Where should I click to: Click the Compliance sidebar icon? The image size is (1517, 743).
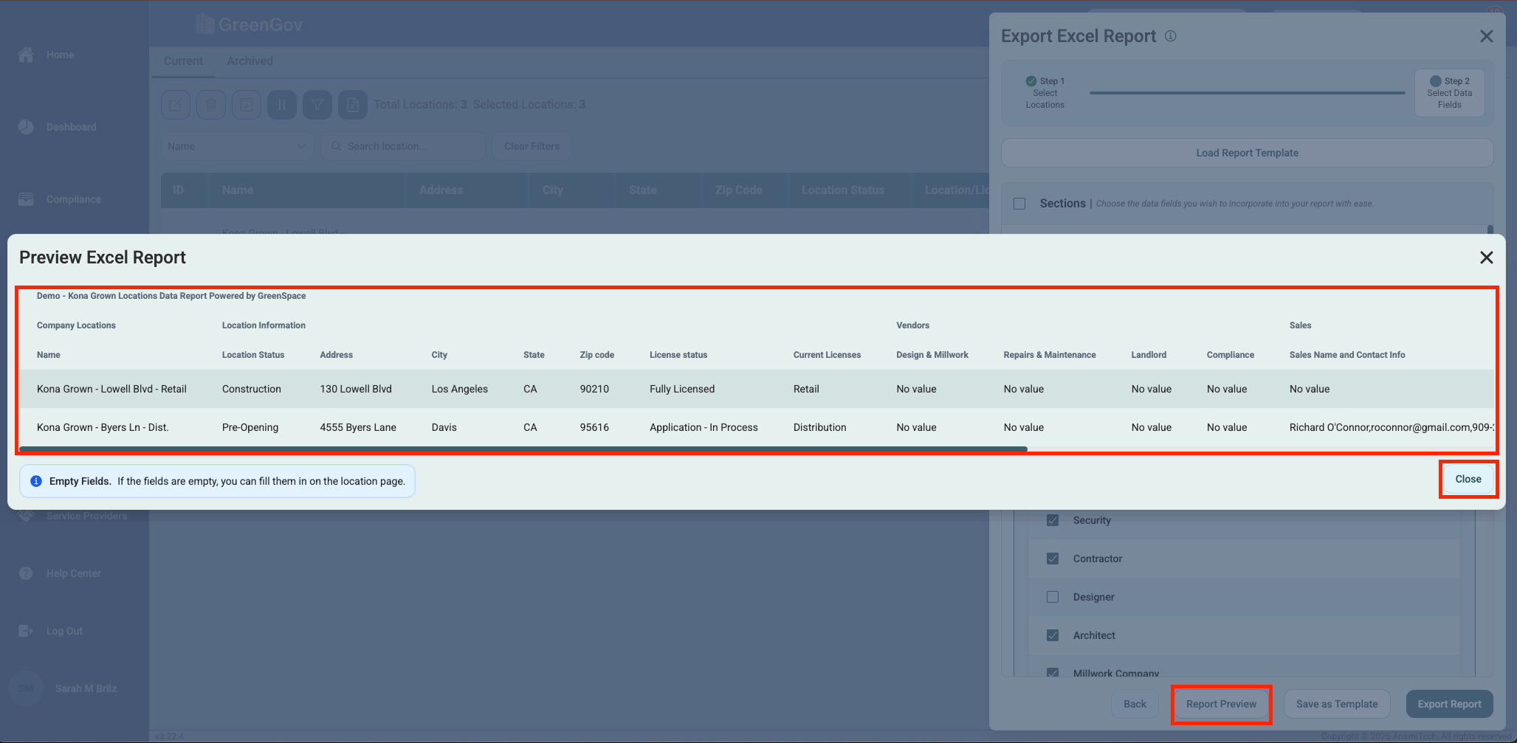pyautogui.click(x=26, y=199)
